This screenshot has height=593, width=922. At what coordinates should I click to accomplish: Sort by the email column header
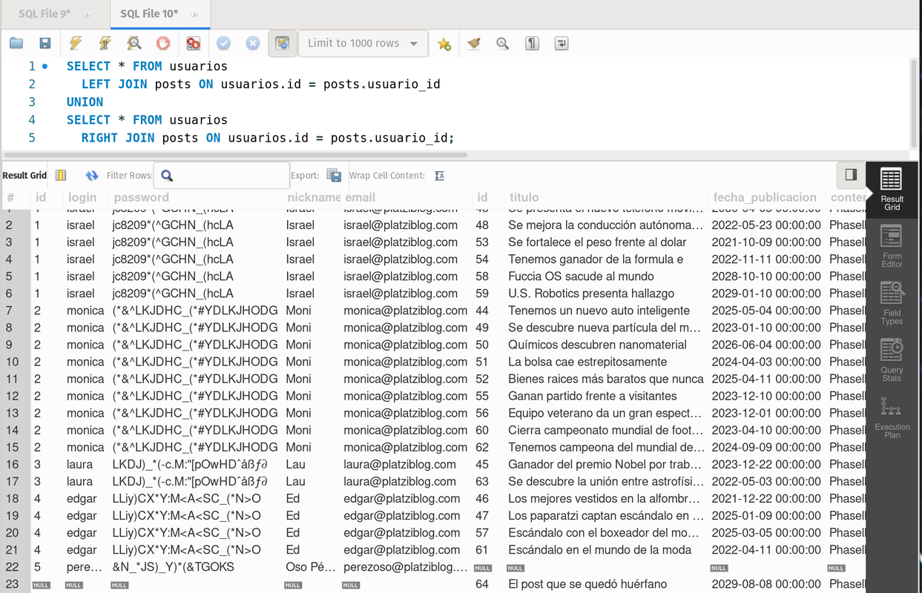point(360,197)
